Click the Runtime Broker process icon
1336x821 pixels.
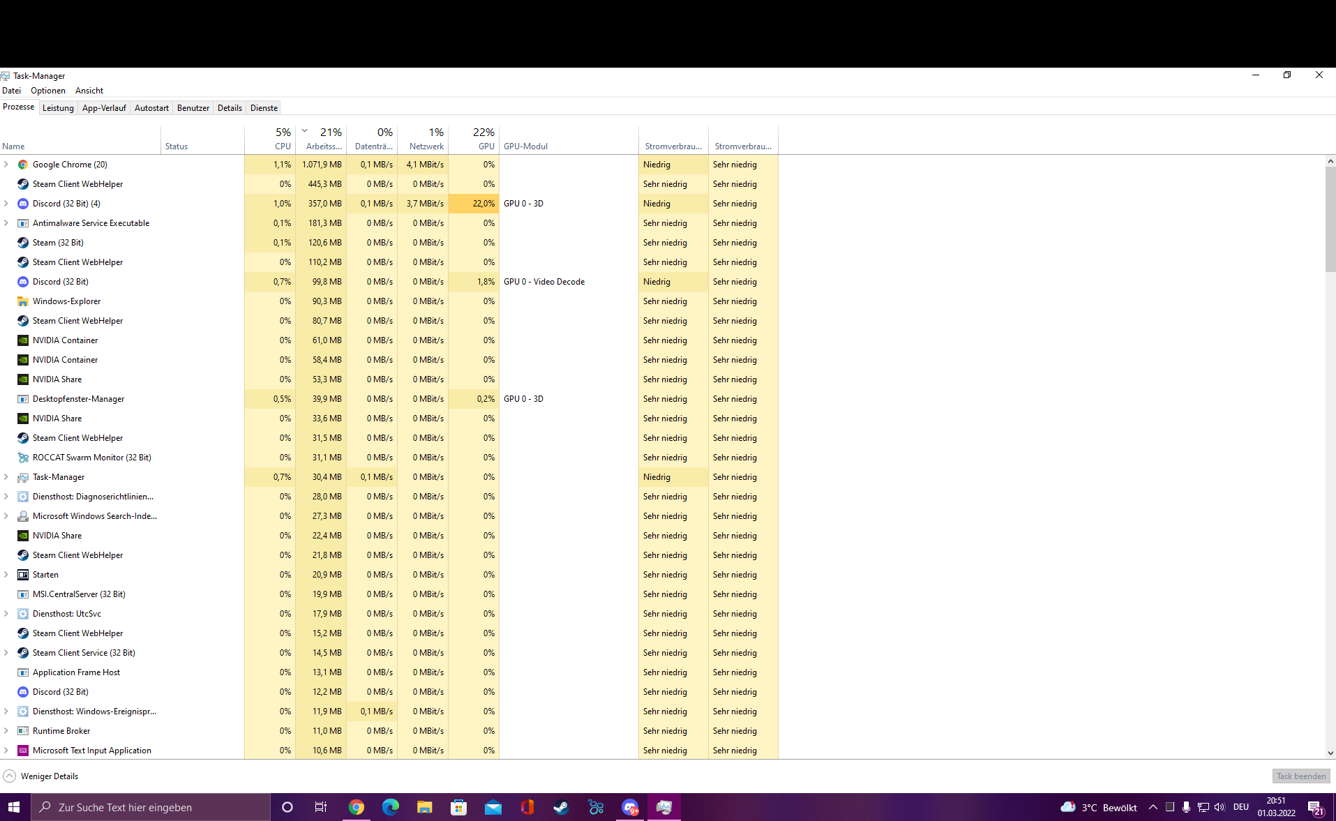click(23, 731)
